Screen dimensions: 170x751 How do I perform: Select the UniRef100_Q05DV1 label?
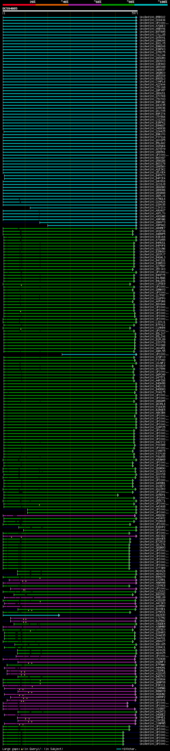click(152, 495)
